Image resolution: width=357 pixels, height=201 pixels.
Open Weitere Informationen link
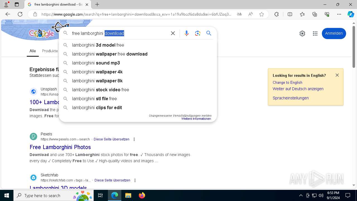tap(196, 119)
